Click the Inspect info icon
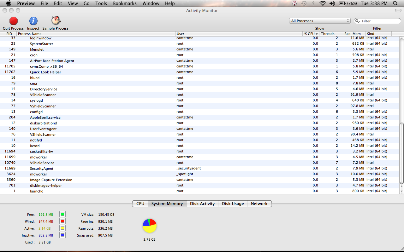Screen dimensions: 404x252 coord(33,21)
